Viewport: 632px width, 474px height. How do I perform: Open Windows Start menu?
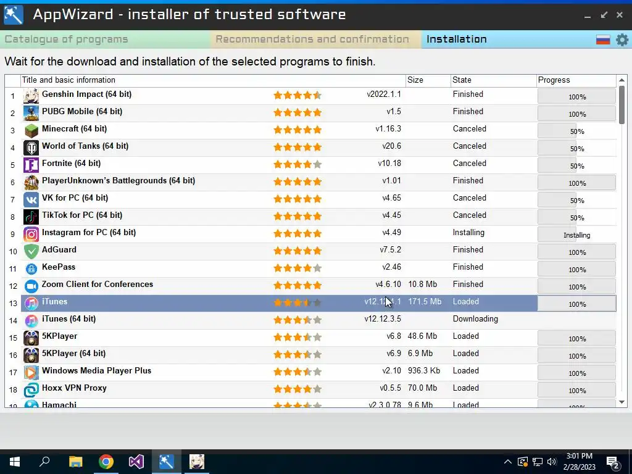tap(15, 462)
